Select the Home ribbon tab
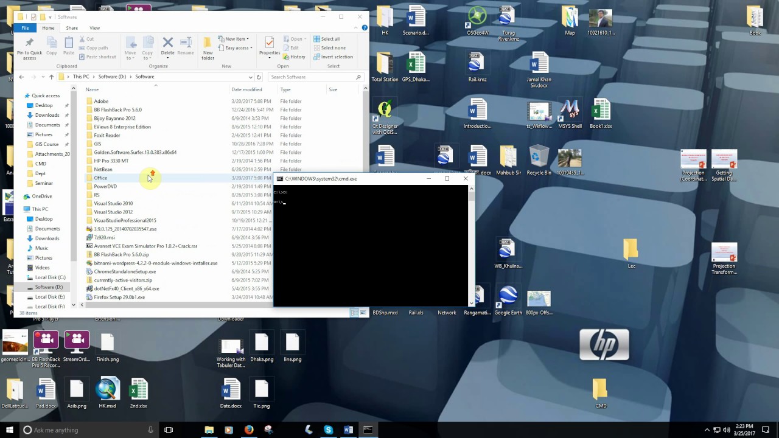The height and width of the screenshot is (438, 779). pos(48,28)
